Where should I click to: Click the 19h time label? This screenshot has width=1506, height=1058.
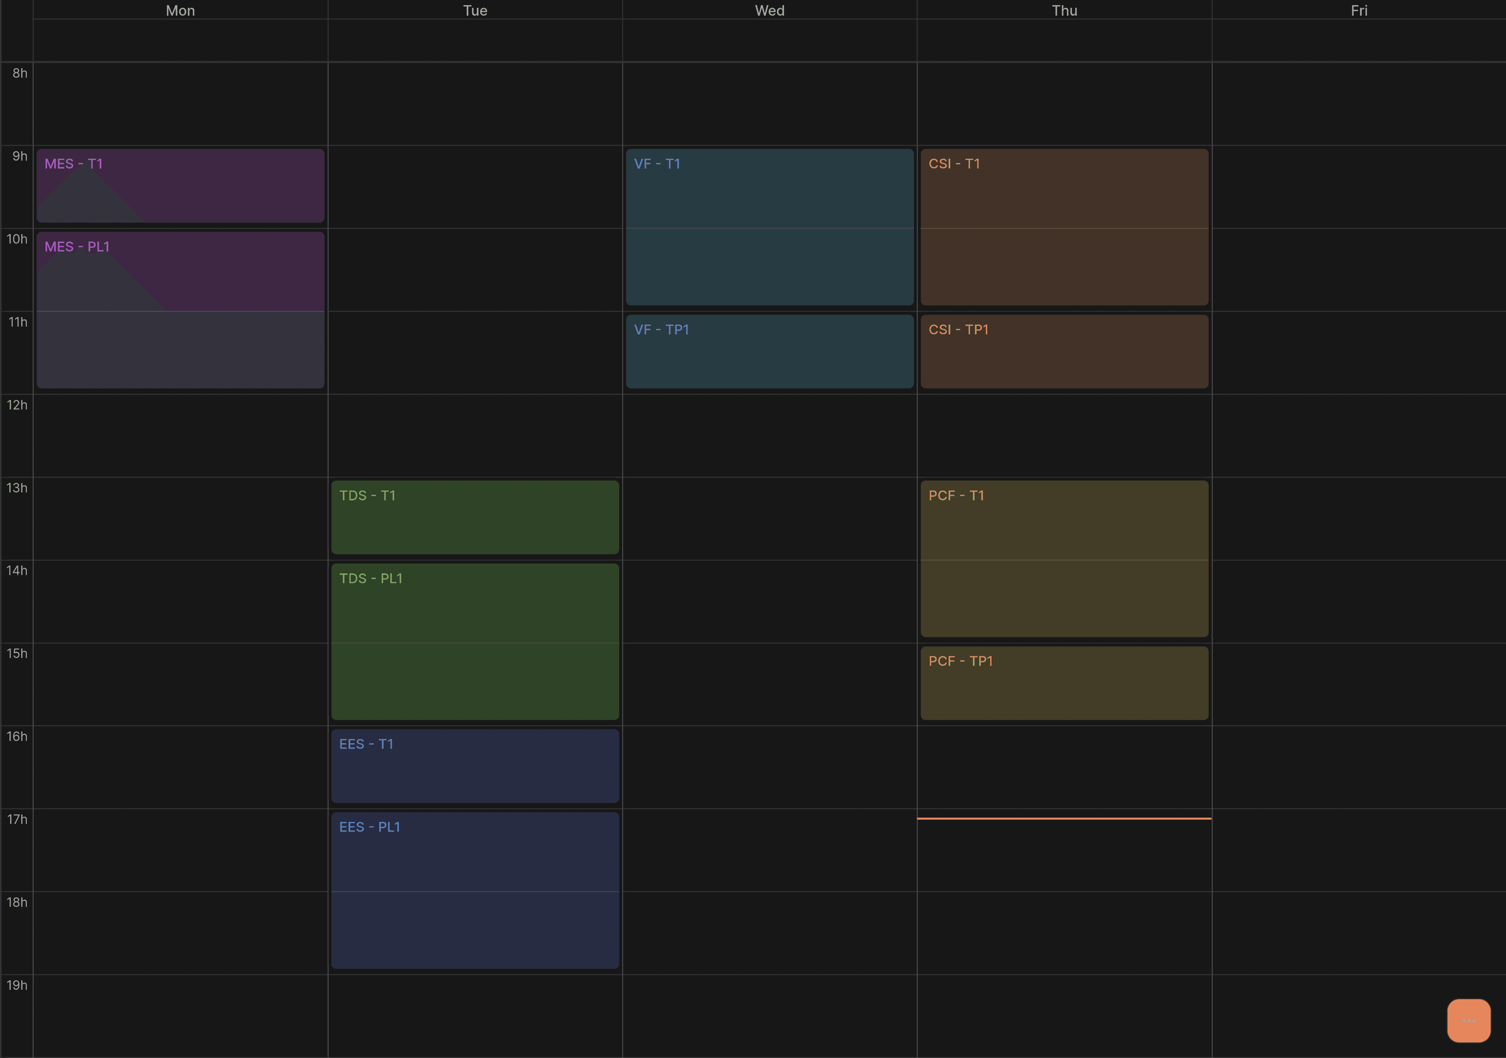(x=17, y=985)
